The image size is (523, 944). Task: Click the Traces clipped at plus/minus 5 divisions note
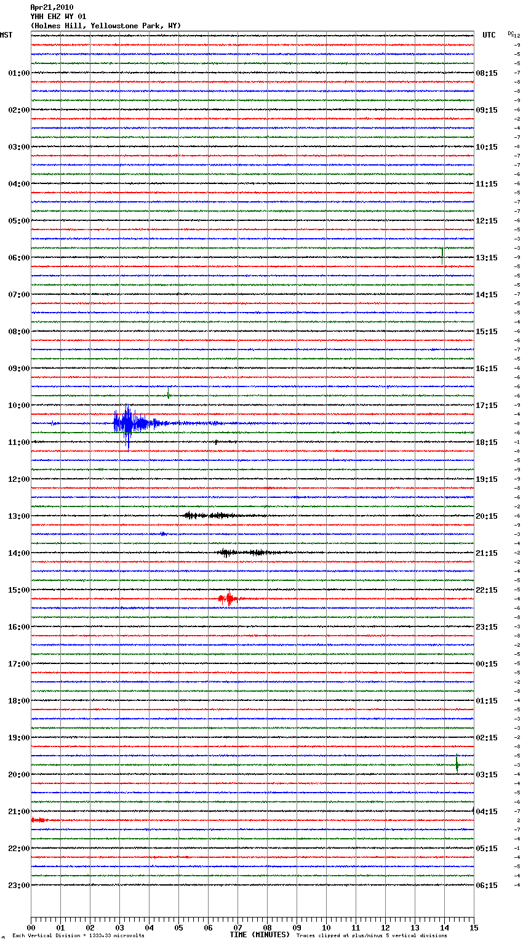372,935
